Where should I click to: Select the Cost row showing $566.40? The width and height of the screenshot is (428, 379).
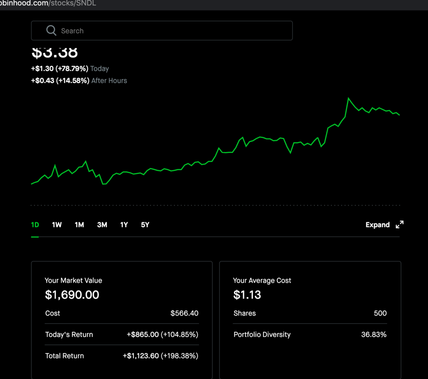(122, 313)
